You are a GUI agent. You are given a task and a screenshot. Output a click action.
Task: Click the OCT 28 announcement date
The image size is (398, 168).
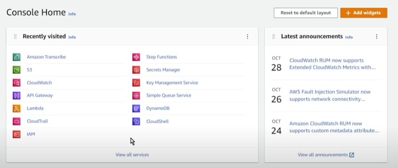(x=276, y=64)
